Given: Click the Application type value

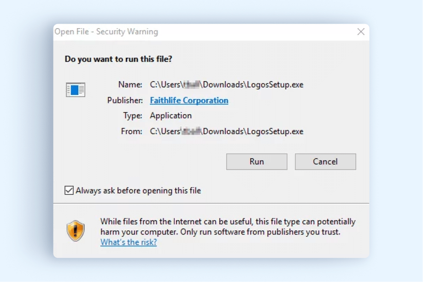Looking at the screenshot, I should [x=171, y=116].
